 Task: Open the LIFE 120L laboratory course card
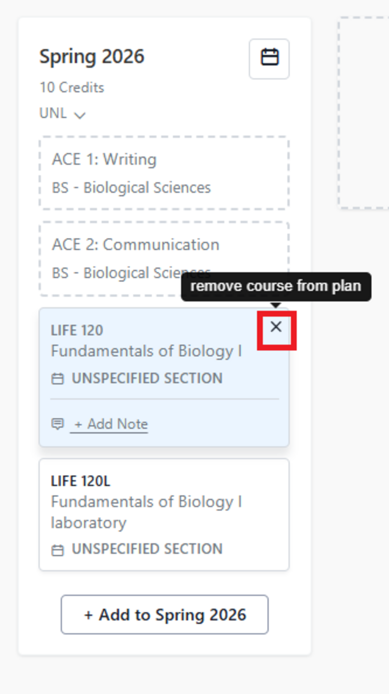tap(164, 514)
